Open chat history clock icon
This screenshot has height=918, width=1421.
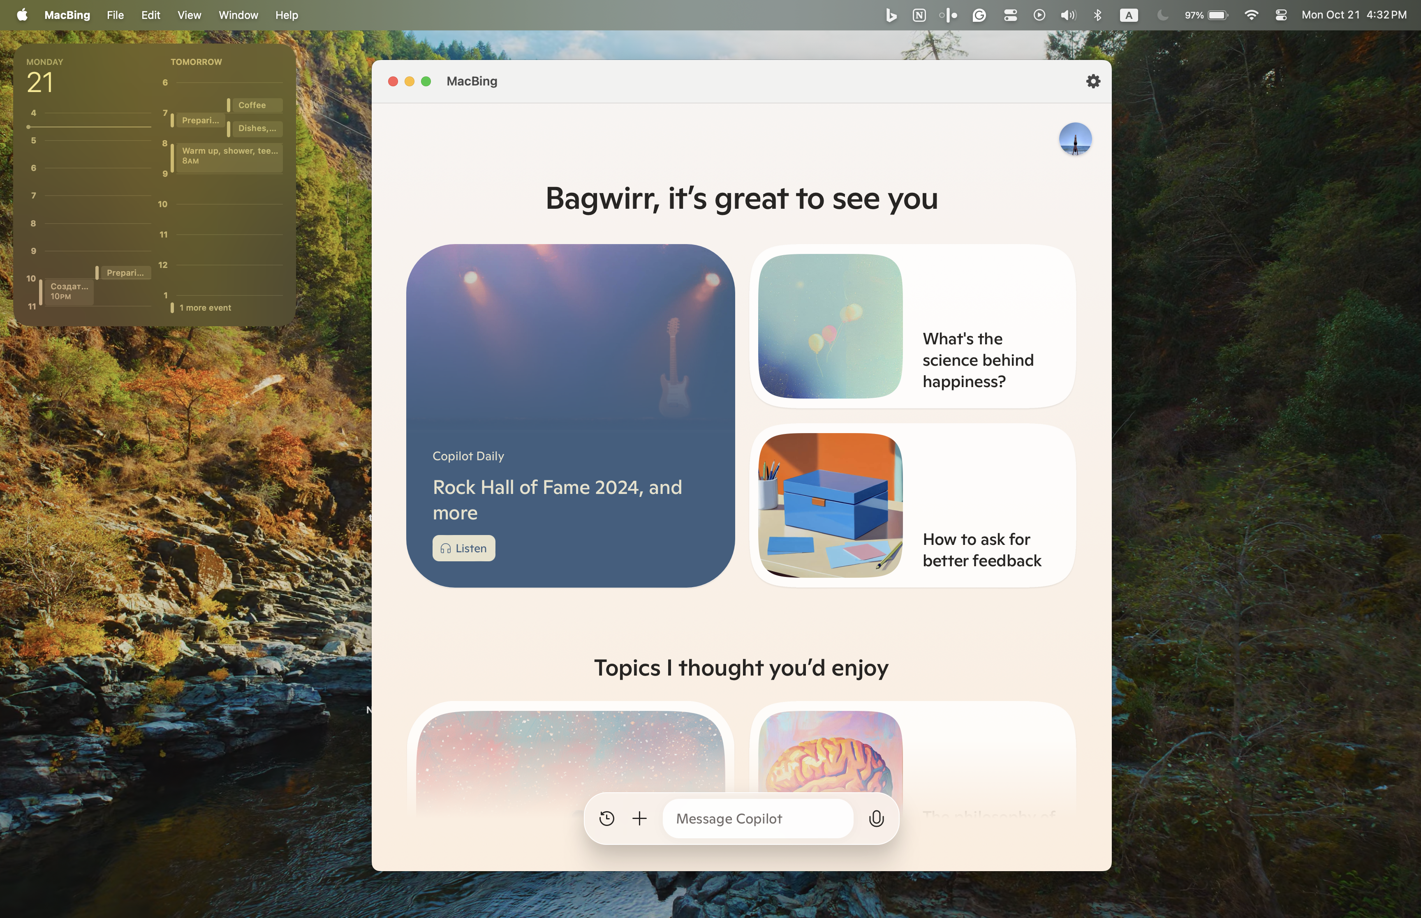[x=606, y=819]
